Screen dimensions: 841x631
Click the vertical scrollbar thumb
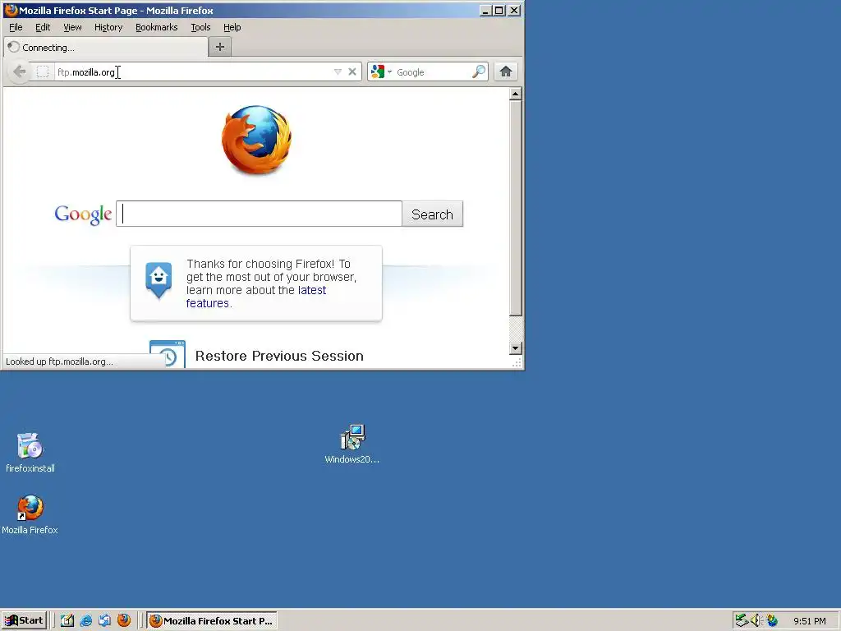[516, 208]
